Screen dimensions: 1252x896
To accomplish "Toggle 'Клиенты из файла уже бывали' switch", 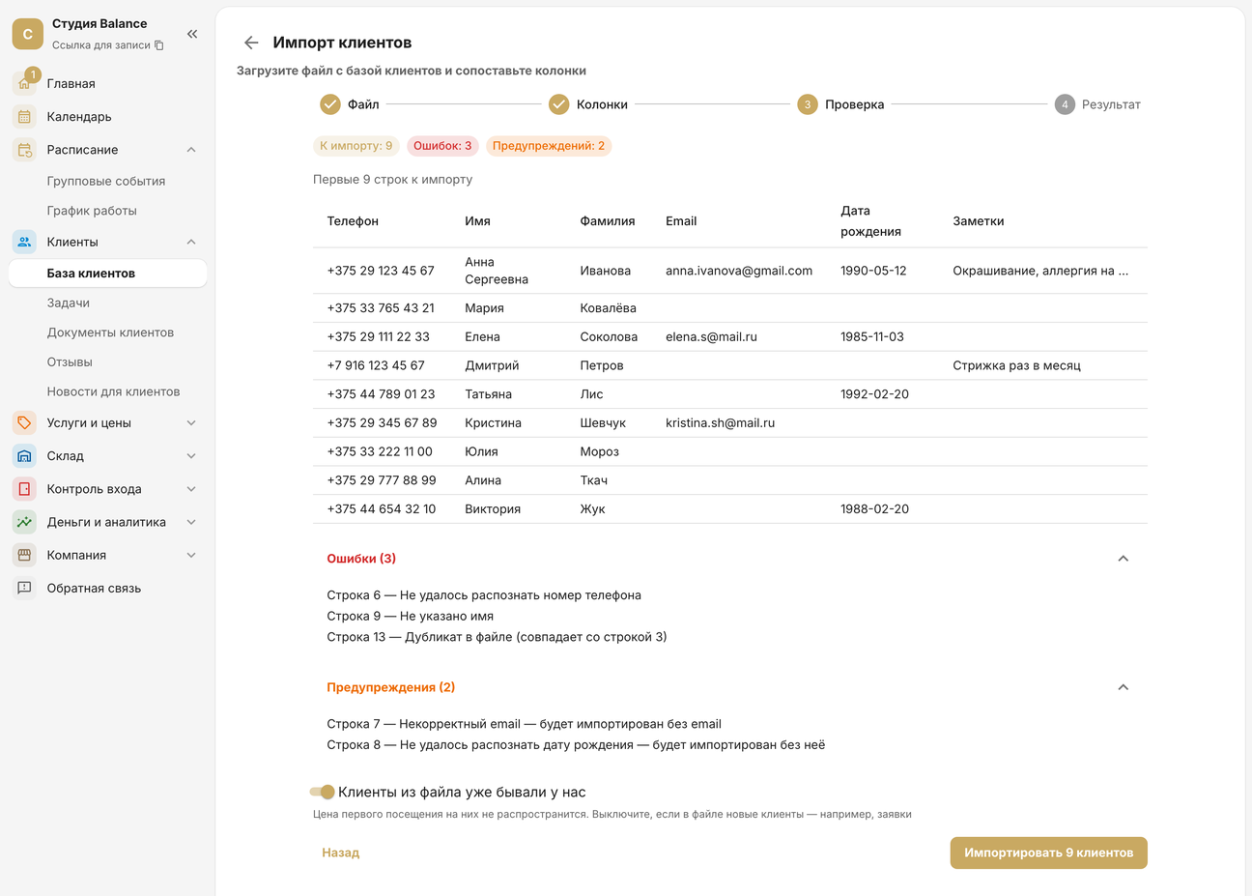I will pos(322,792).
